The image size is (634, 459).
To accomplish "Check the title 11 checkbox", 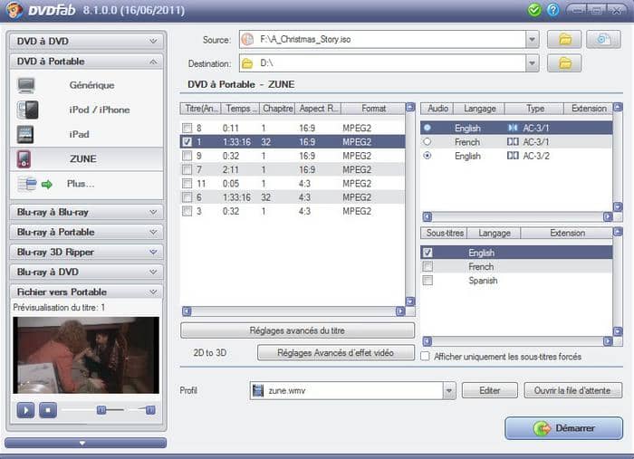I will (x=187, y=184).
